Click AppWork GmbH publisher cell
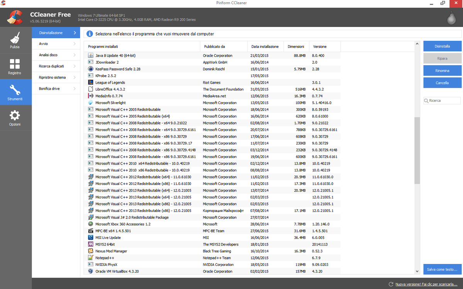 215,62
